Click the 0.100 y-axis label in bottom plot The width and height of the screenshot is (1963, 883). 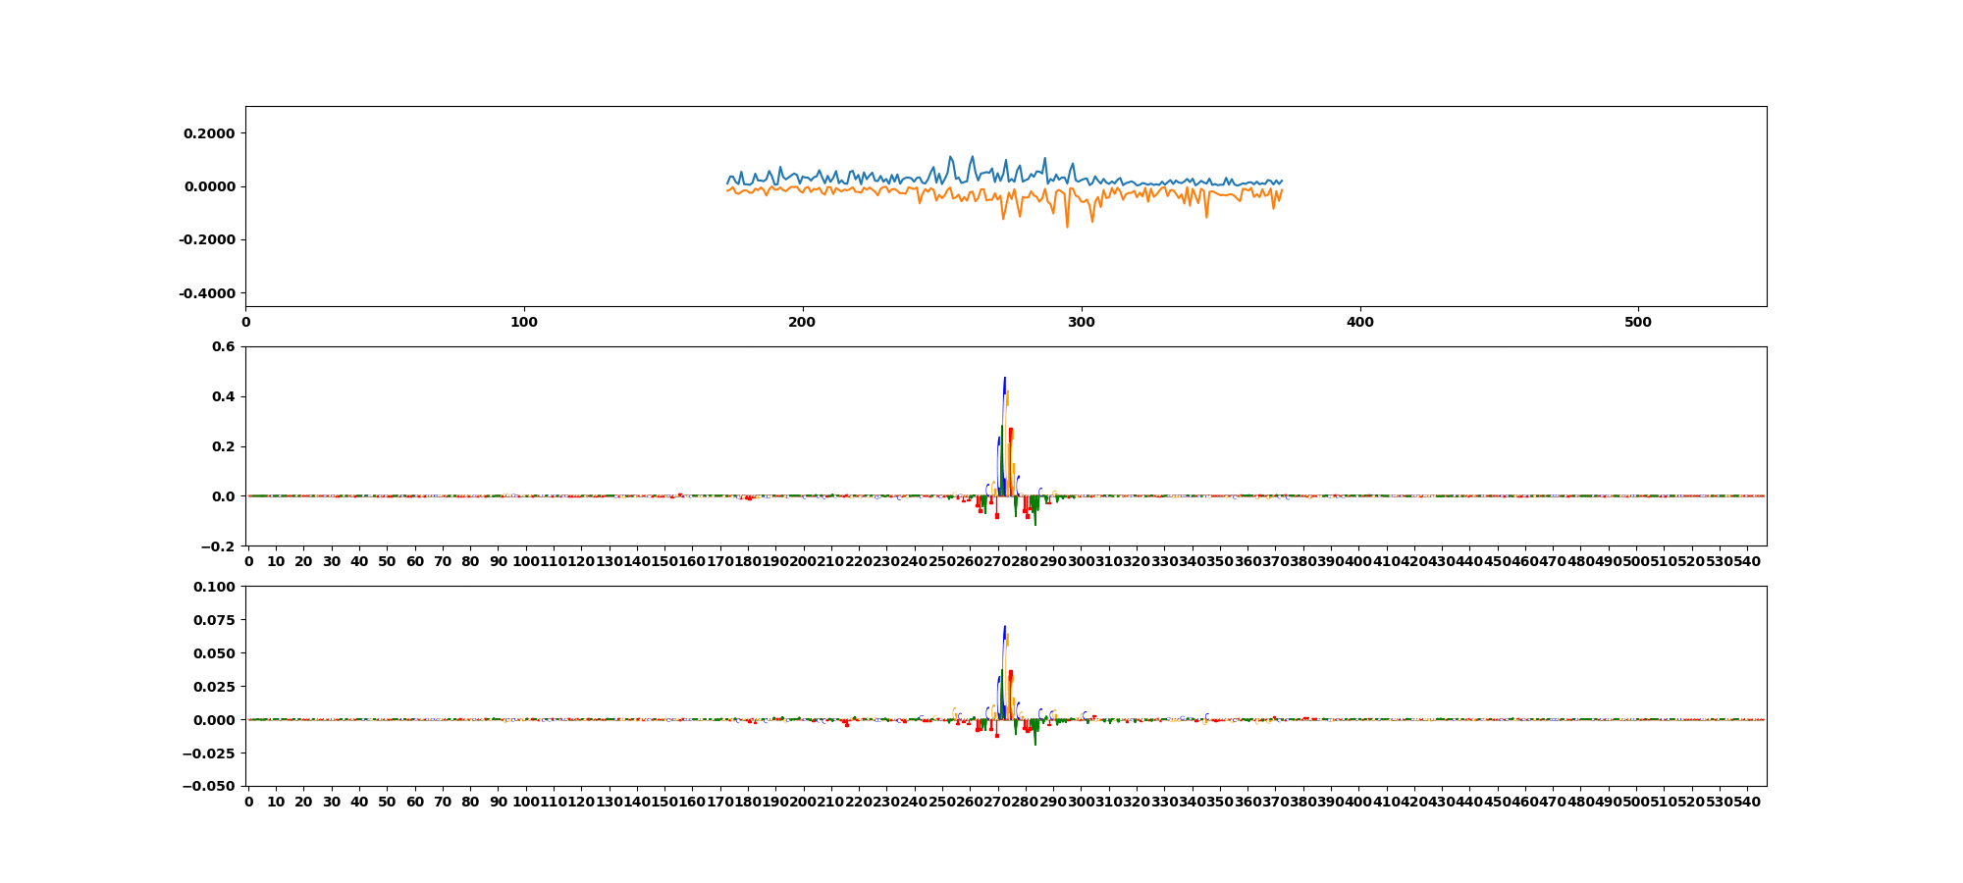click(x=215, y=587)
